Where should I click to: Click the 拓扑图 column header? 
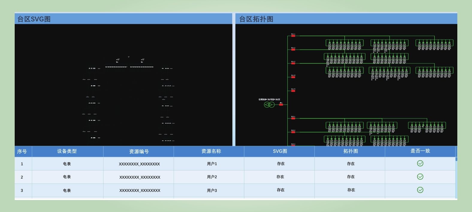(x=351, y=151)
